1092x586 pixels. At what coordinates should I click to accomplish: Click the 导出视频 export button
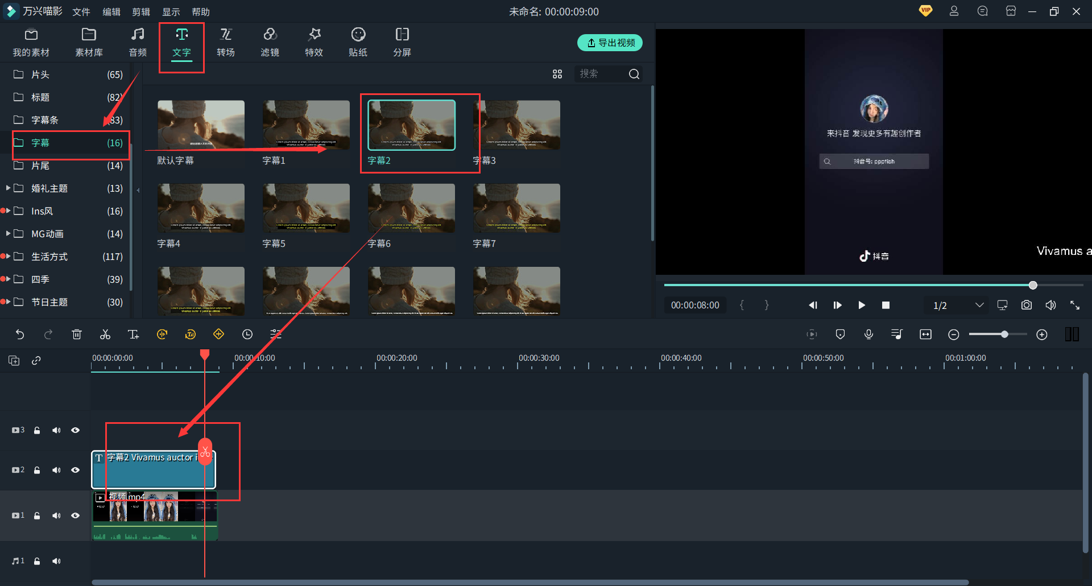pyautogui.click(x=610, y=43)
